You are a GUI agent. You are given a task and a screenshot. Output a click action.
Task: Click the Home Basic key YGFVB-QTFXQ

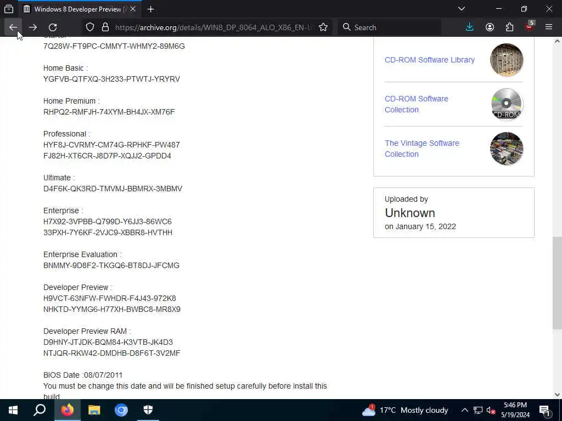coord(111,79)
